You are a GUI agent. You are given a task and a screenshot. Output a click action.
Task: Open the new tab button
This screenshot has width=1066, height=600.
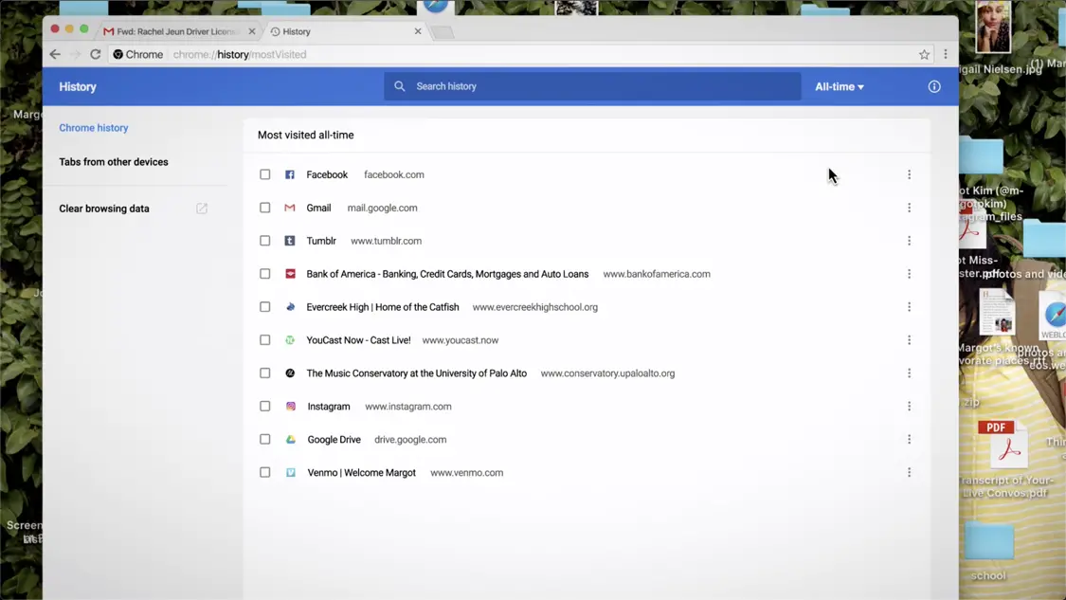[x=442, y=32]
